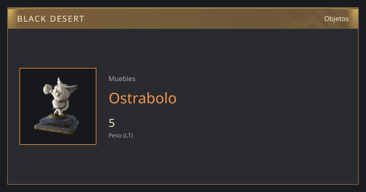The width and height of the screenshot is (366, 192).
Task: Select the Ostrabolo item name heading
Action: (x=143, y=98)
